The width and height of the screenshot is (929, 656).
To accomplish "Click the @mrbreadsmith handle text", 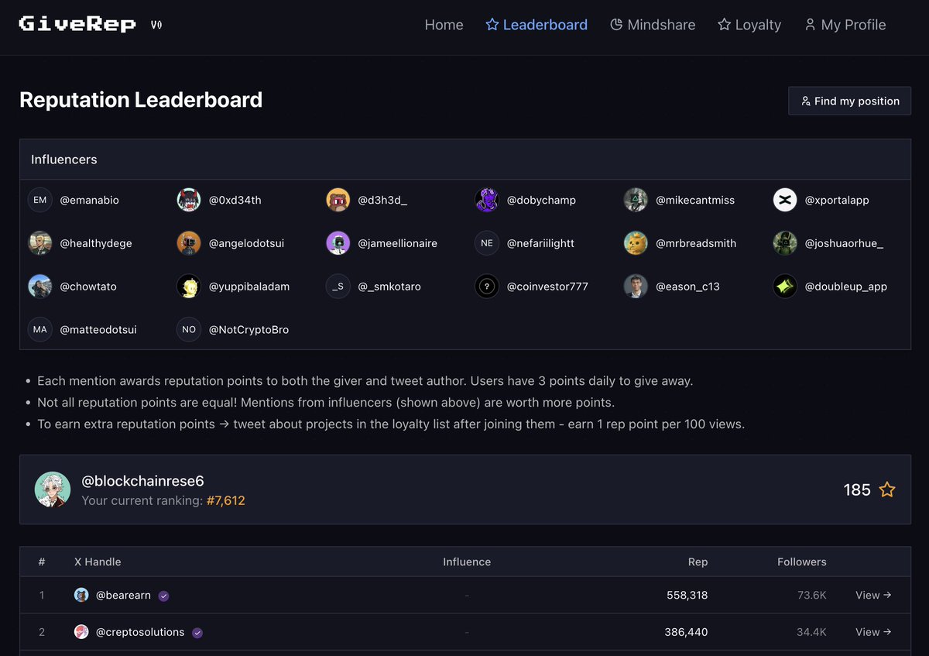I will (x=696, y=243).
